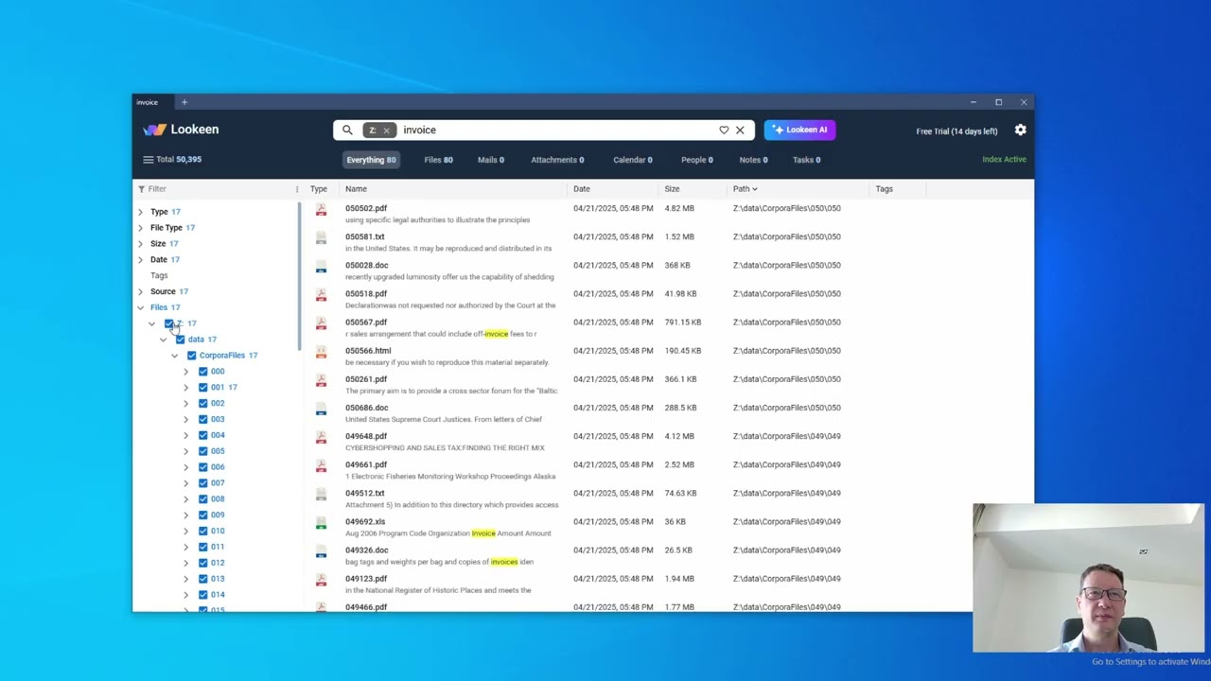
Task: Uncheck folder 000 checkbox
Action: pos(202,372)
